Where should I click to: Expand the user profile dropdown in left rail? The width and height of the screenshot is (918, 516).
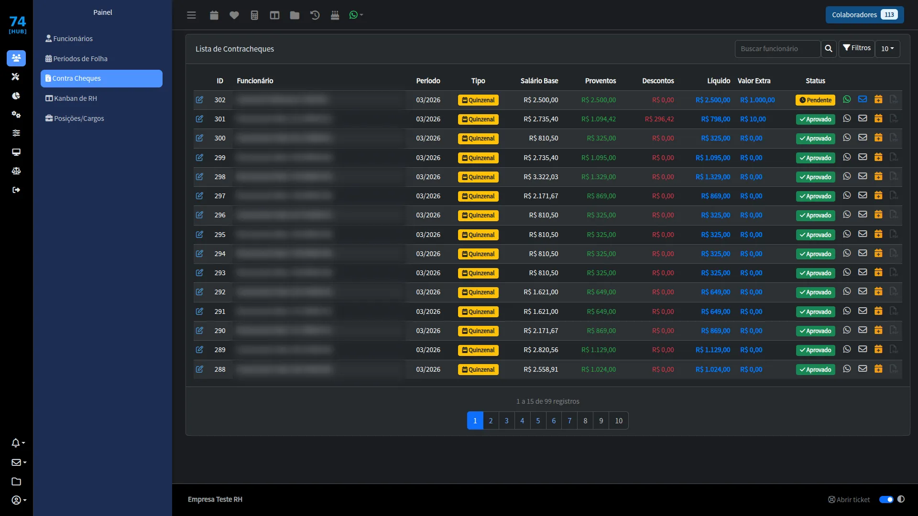click(x=19, y=500)
